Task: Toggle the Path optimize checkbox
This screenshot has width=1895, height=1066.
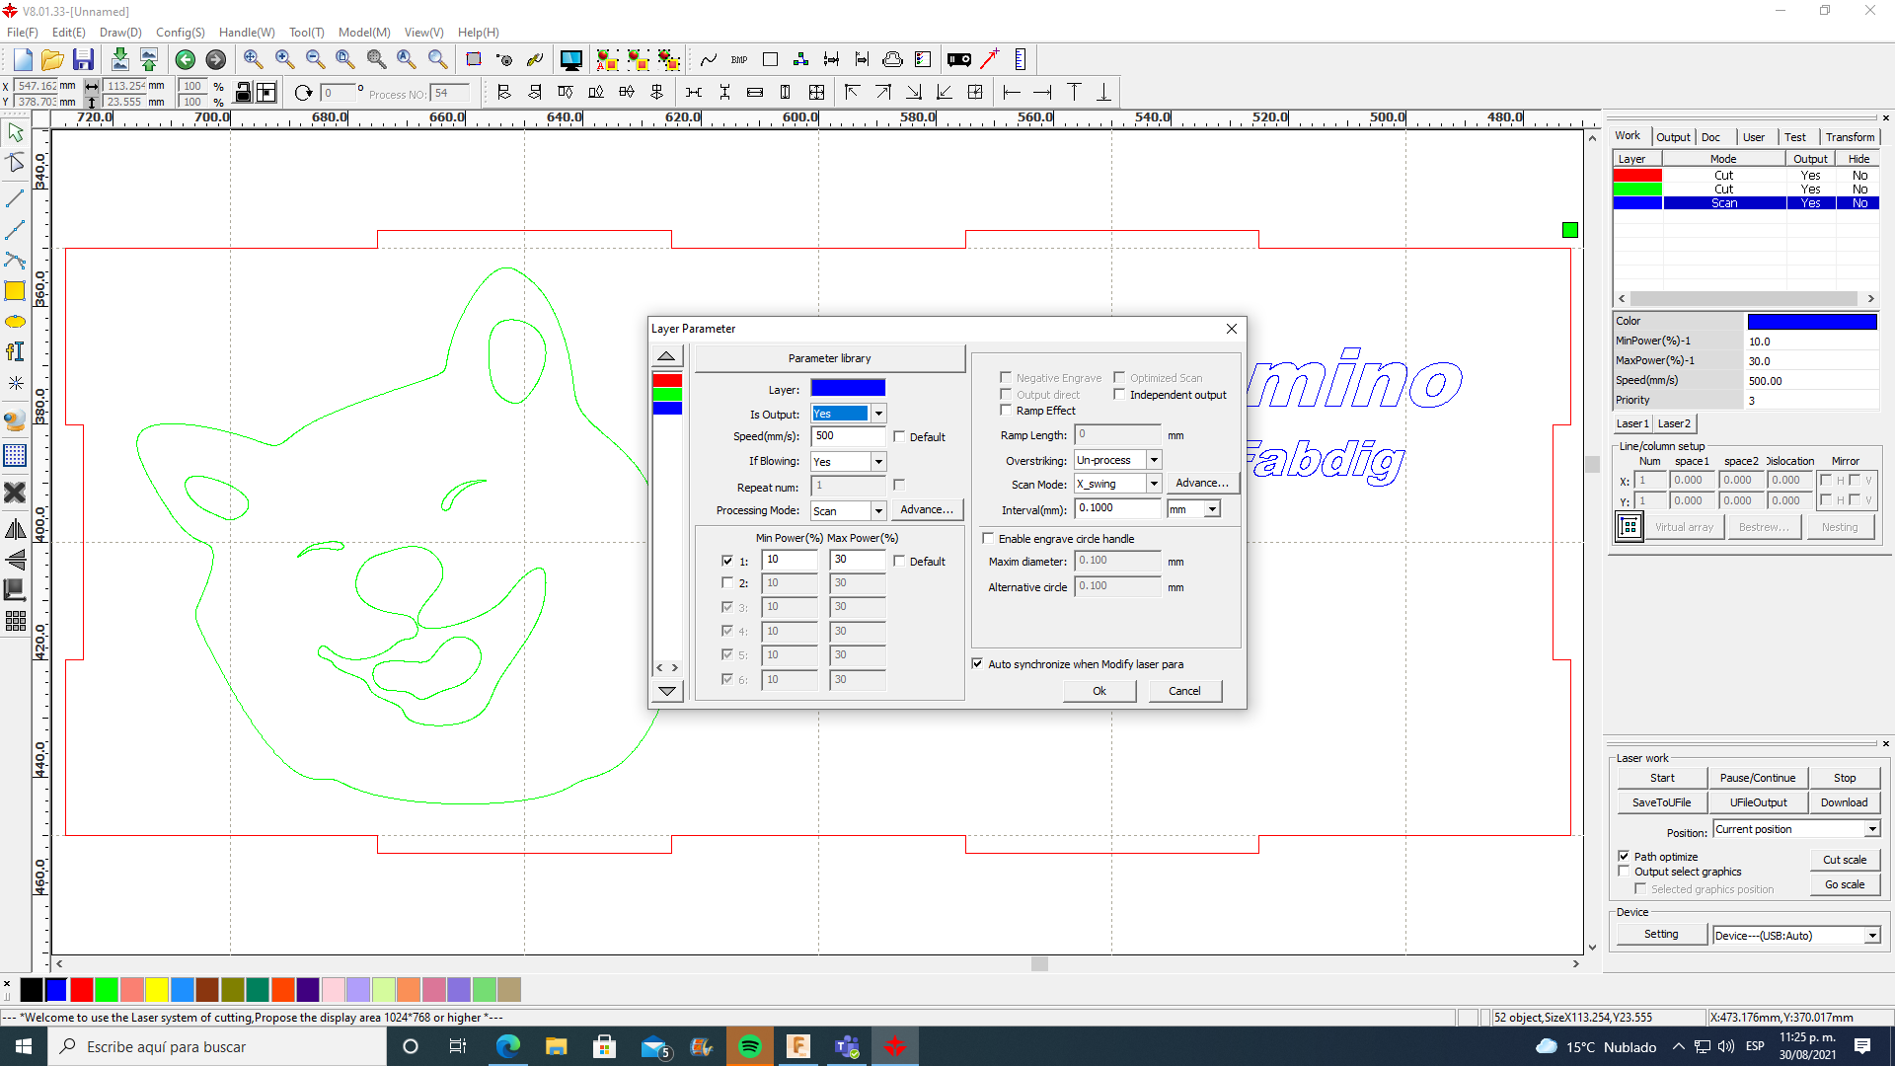Action: pos(1624,857)
